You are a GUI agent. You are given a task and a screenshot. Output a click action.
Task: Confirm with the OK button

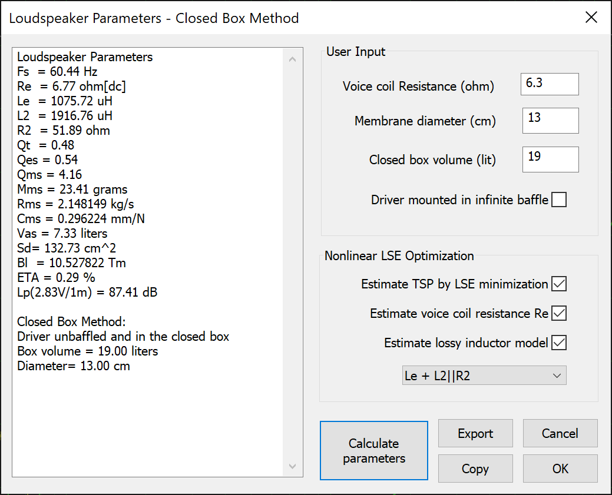coord(560,469)
